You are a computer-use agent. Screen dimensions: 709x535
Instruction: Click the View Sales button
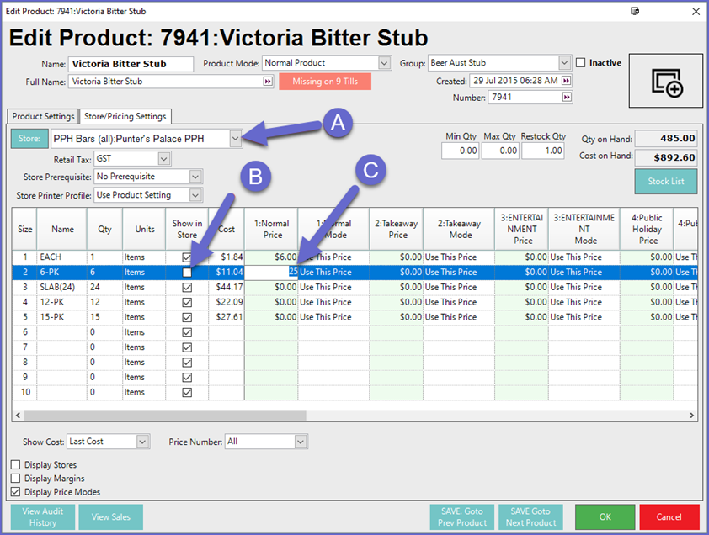click(111, 517)
